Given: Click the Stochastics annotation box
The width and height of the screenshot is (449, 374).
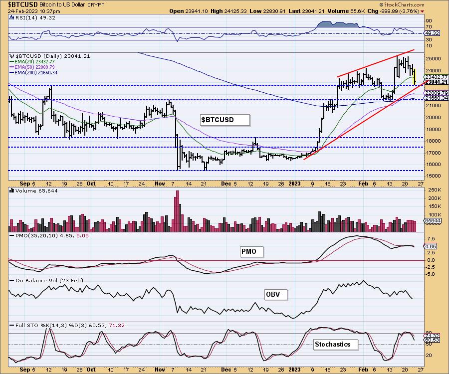Looking at the screenshot, I should 336,344.
